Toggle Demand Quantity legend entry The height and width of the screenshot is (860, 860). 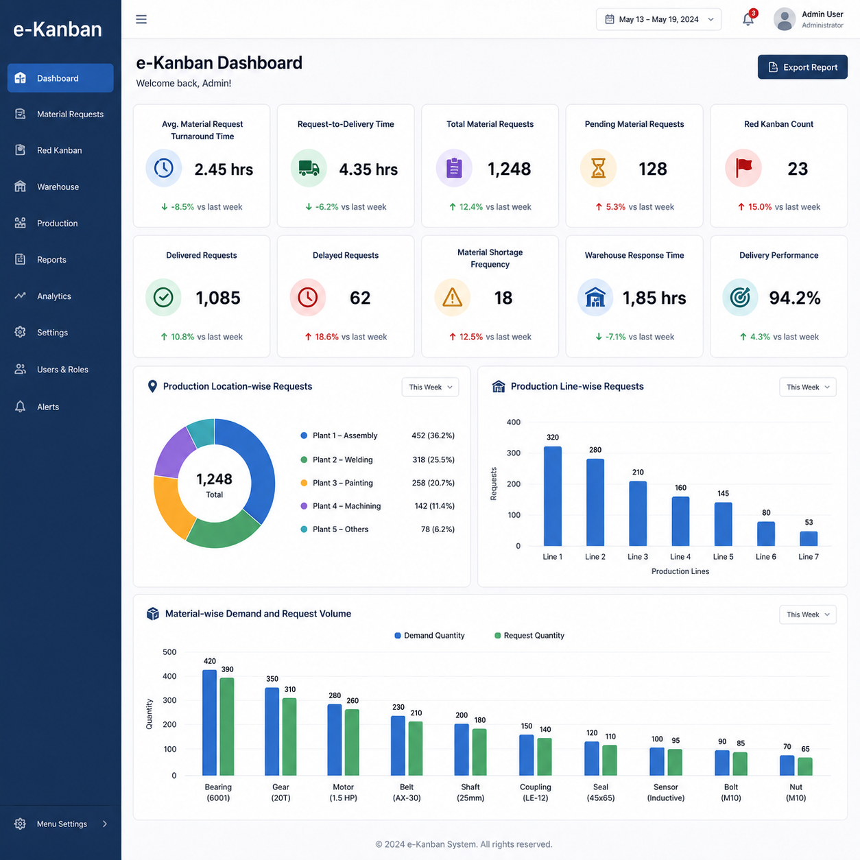click(x=430, y=636)
